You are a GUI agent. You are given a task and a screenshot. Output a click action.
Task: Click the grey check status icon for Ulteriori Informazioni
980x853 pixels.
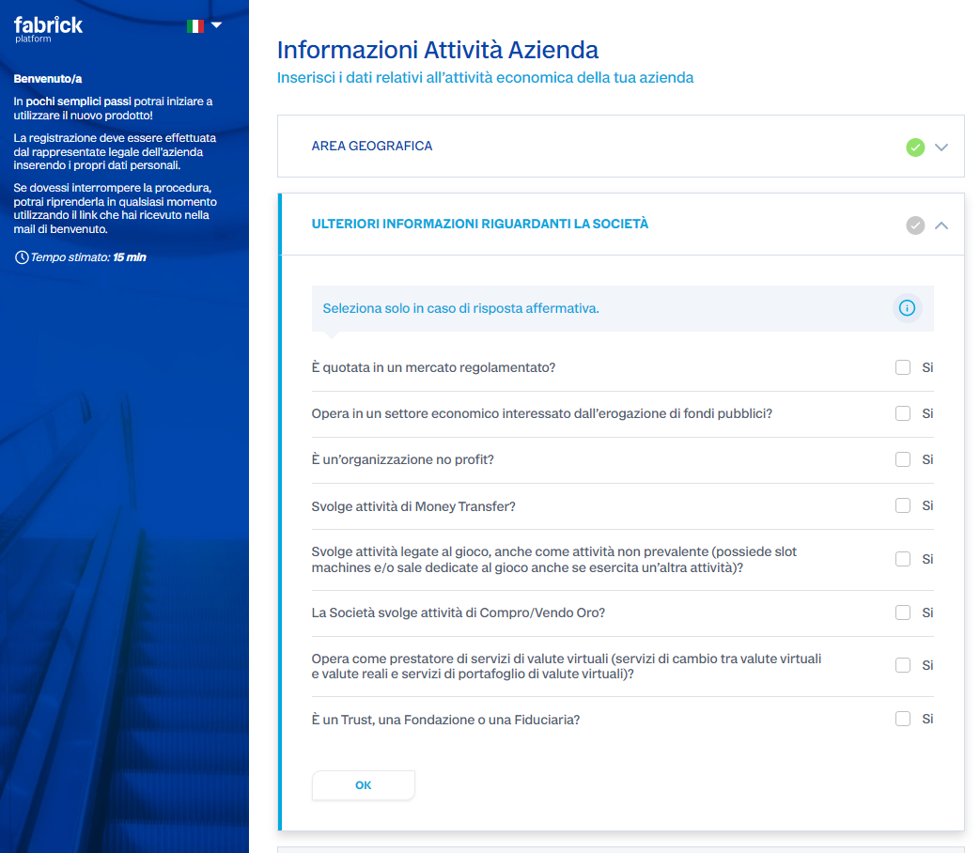point(915,225)
